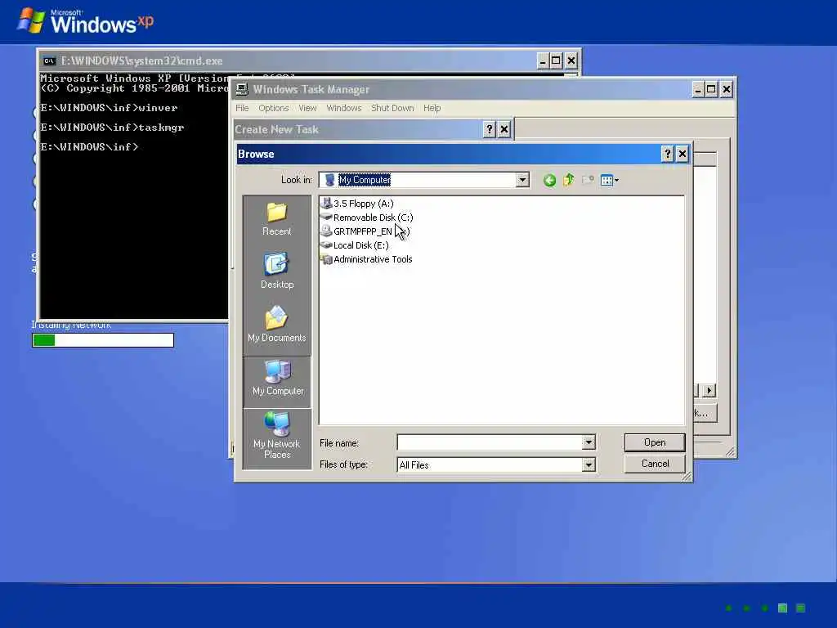Click the Browse dialog help button
837x628 pixels.
point(667,155)
